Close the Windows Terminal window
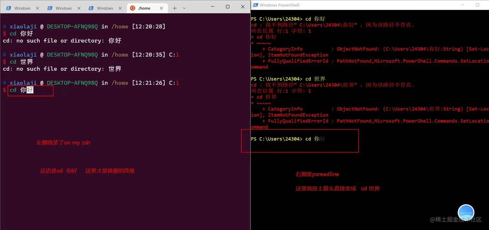 tap(243, 6)
